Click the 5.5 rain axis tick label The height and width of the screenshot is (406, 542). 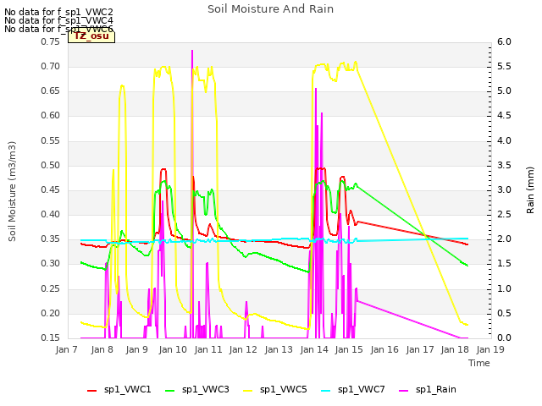click(x=505, y=67)
